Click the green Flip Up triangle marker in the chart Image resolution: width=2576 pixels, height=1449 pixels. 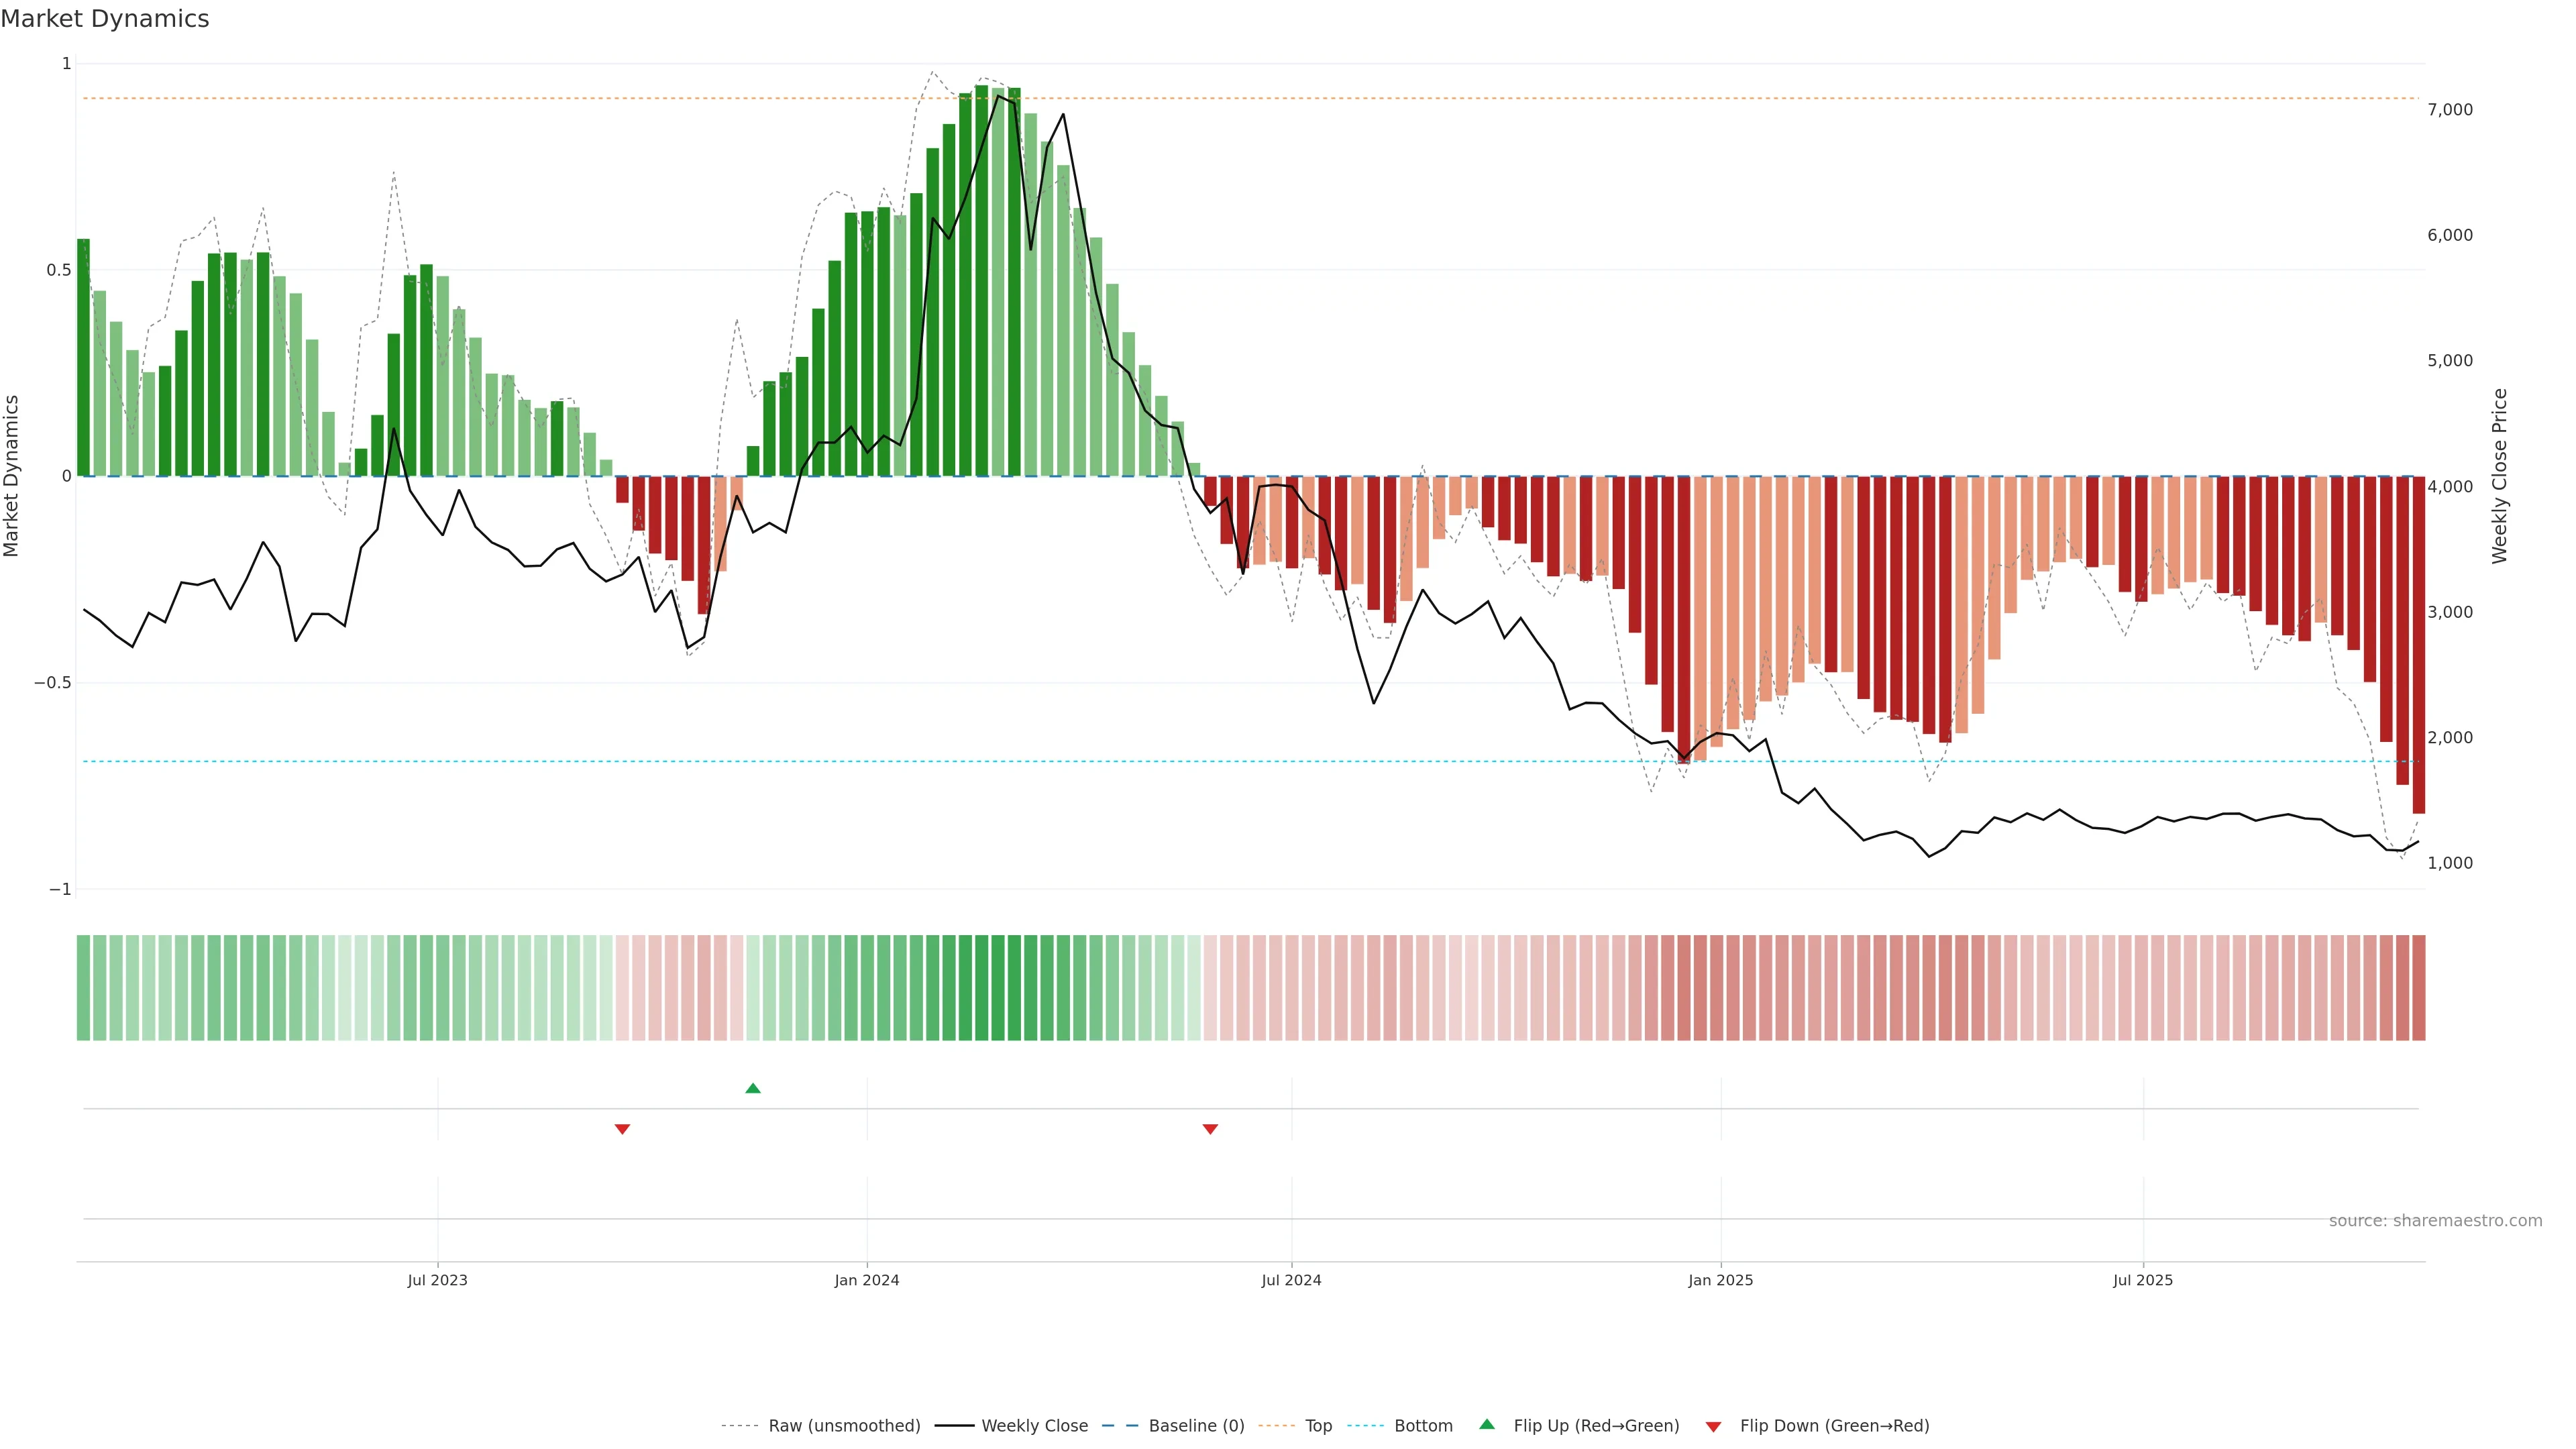(753, 1088)
